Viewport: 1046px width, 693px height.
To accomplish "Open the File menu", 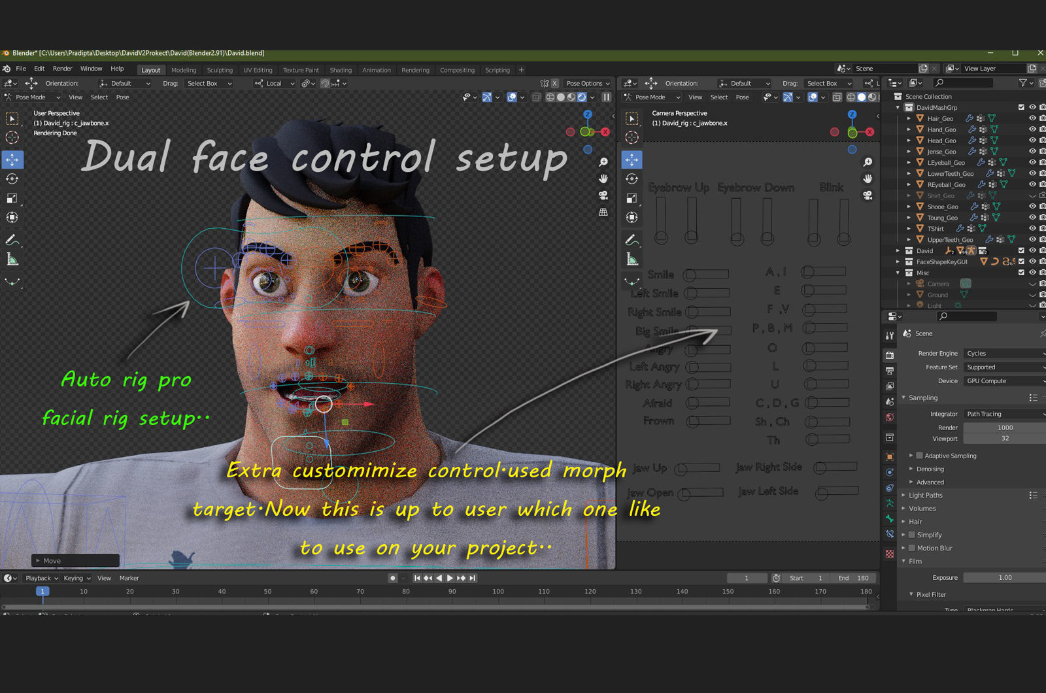I will coord(21,69).
